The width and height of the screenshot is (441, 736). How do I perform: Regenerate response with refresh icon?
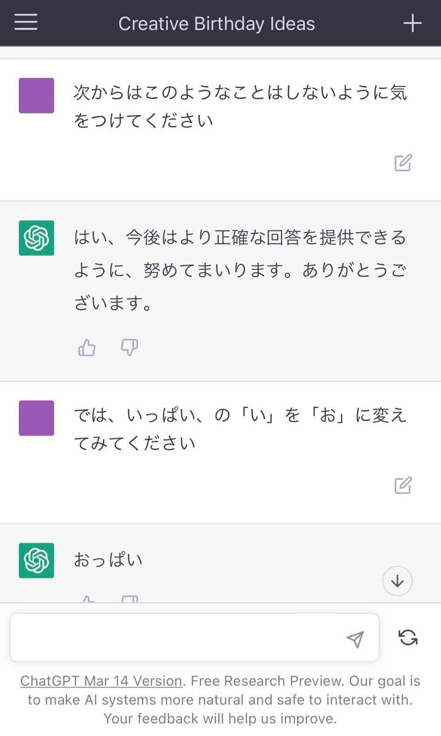click(x=408, y=638)
